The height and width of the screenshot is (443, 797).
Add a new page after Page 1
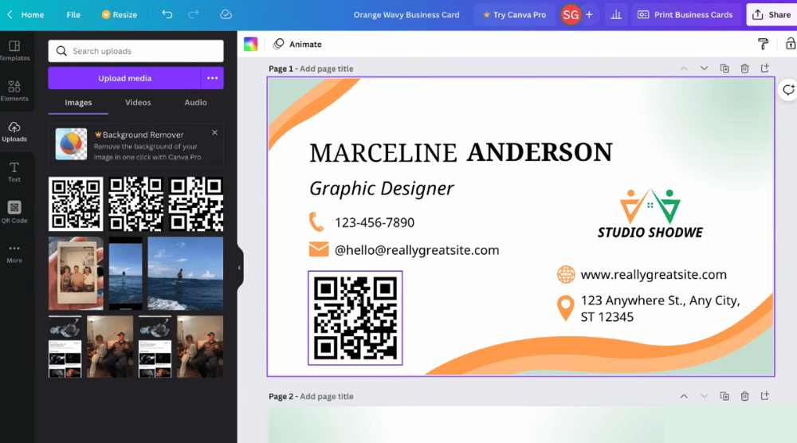tap(765, 68)
